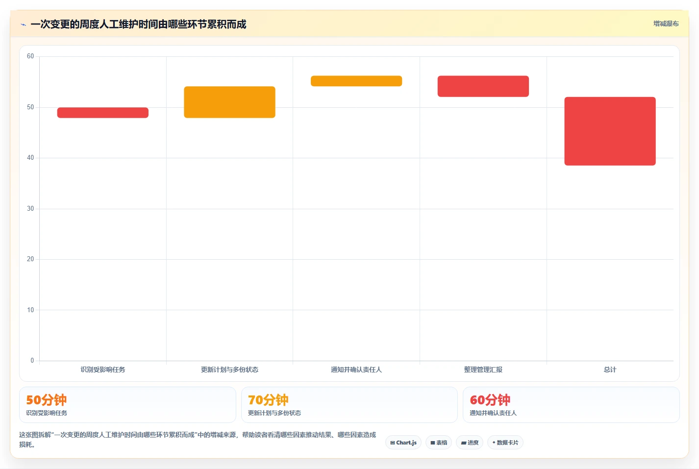Click the 通知并确认责任人 x-axis label
The width and height of the screenshot is (699, 469).
click(x=356, y=370)
